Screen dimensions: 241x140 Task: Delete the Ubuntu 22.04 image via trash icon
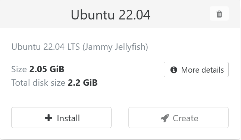coord(219,14)
